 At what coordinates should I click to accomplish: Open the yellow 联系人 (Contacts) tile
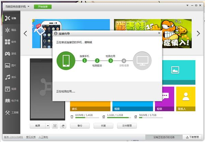185,99
